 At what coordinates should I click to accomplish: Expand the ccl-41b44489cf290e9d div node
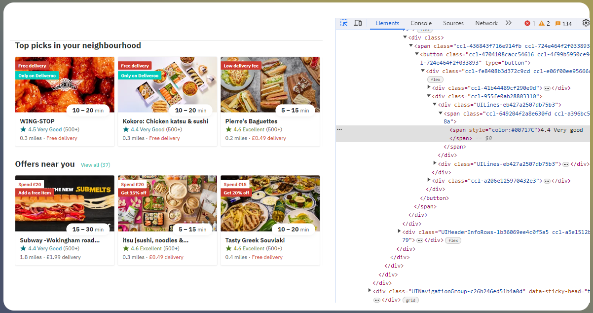429,87
